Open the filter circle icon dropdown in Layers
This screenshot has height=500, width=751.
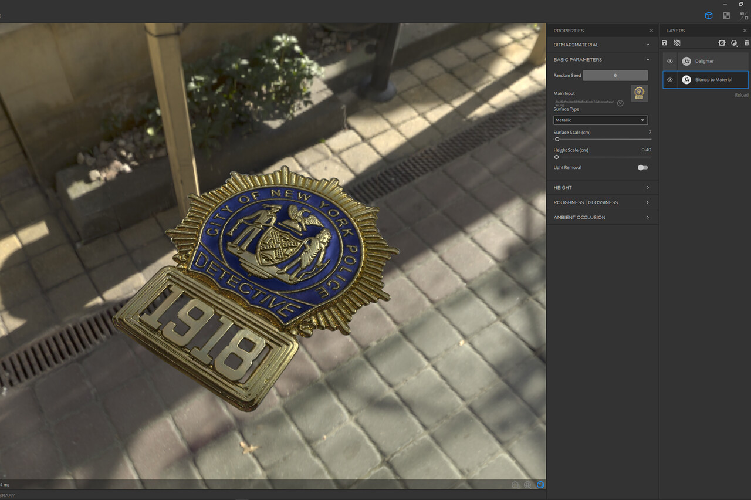(735, 43)
